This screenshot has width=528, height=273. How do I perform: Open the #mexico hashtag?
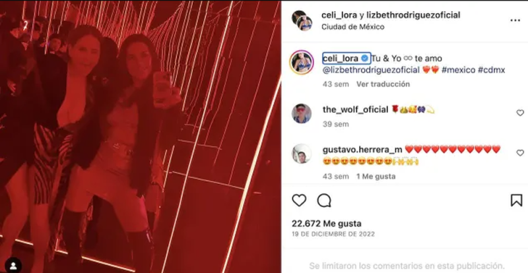click(x=458, y=70)
